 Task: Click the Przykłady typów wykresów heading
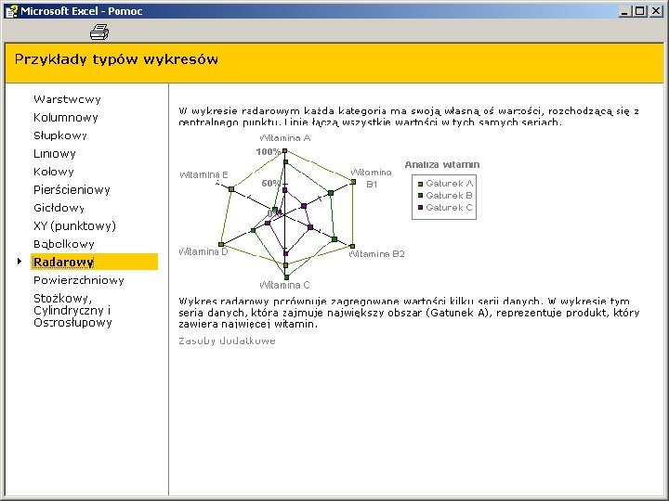coord(116,59)
